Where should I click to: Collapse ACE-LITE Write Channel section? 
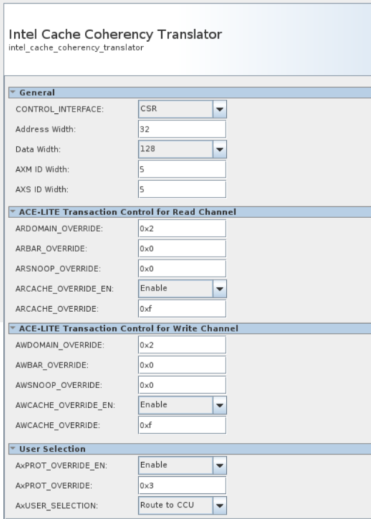pos(13,328)
